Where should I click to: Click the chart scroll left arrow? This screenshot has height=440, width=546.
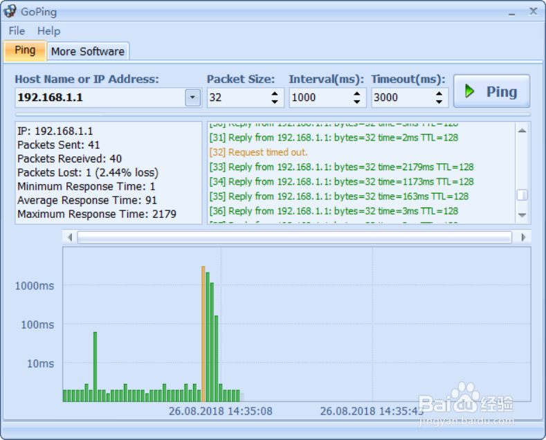pos(70,237)
